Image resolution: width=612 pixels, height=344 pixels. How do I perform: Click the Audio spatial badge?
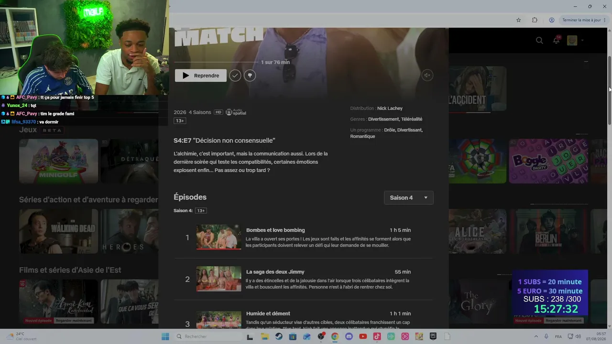236,112
